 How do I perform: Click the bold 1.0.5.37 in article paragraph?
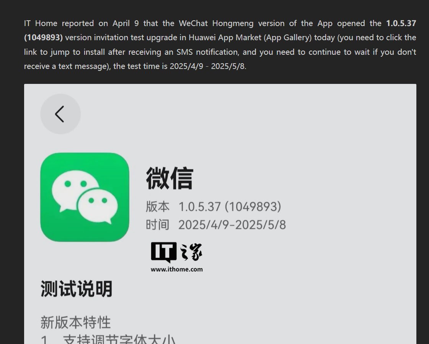pyautogui.click(x=401, y=23)
